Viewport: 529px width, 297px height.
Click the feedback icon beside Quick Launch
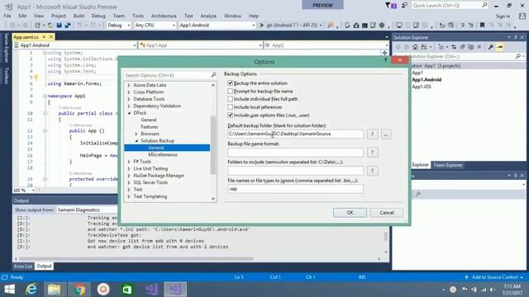[x=404, y=6]
